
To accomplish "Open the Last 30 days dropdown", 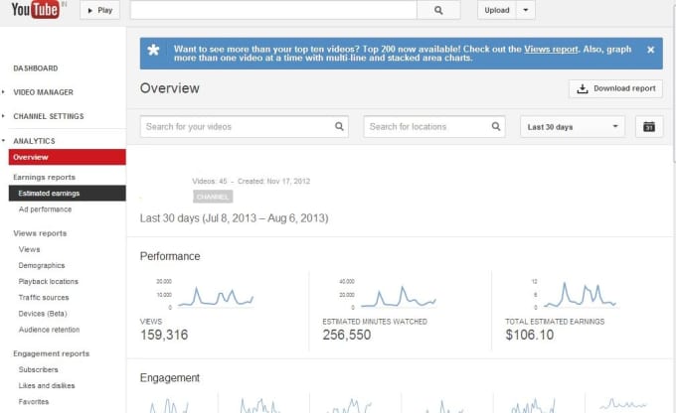I will pyautogui.click(x=572, y=127).
